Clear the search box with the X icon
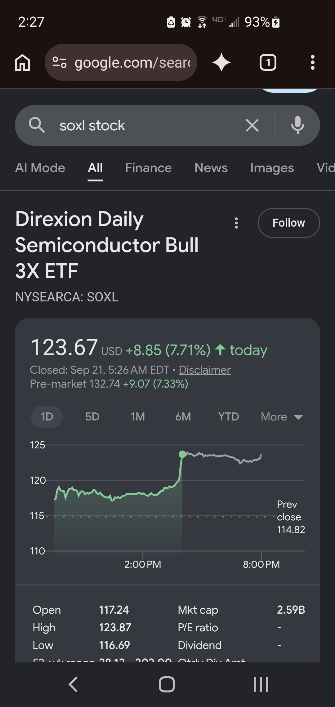Screen dimensions: 335x707 (x=252, y=126)
